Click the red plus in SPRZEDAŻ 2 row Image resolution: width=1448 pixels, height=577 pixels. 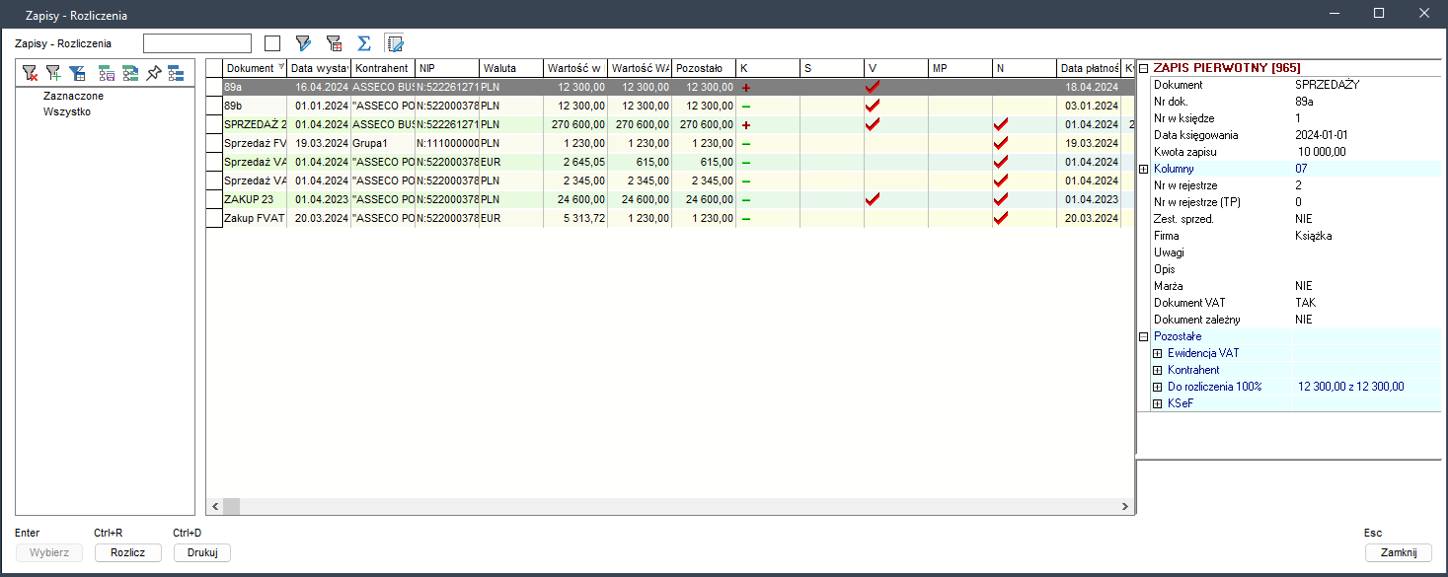click(746, 125)
